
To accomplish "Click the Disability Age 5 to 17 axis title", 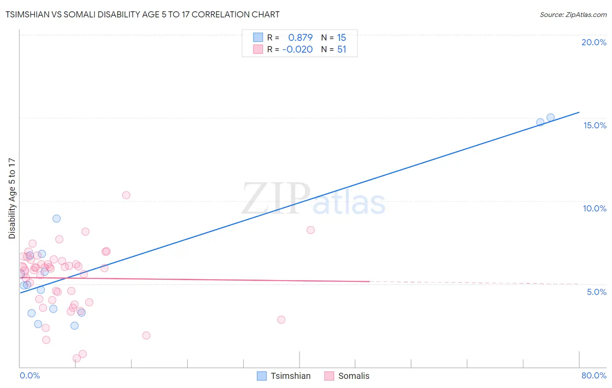I will tap(12, 198).
